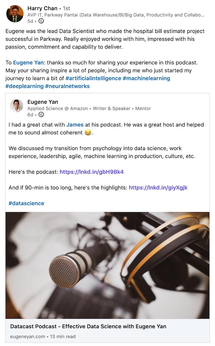
Task: Open the #neuralnetworks hashtag
Action: coord(67,86)
